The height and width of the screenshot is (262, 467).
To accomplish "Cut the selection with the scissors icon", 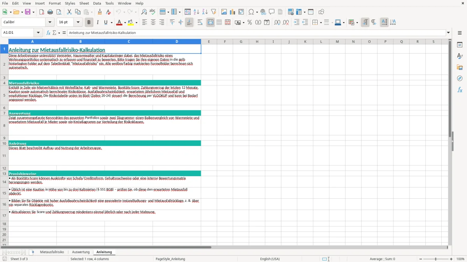I will click(x=69, y=12).
